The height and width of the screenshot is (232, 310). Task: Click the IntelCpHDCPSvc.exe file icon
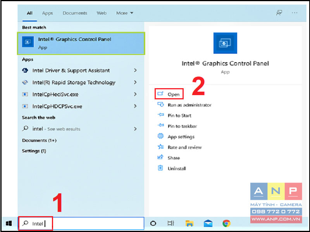click(x=25, y=106)
